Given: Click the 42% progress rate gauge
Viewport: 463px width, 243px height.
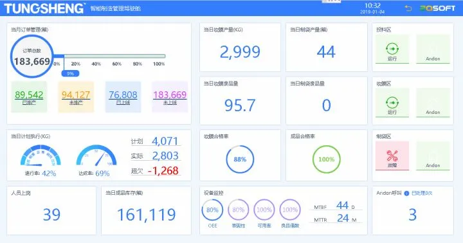Looking at the screenshot, I should (41, 156).
